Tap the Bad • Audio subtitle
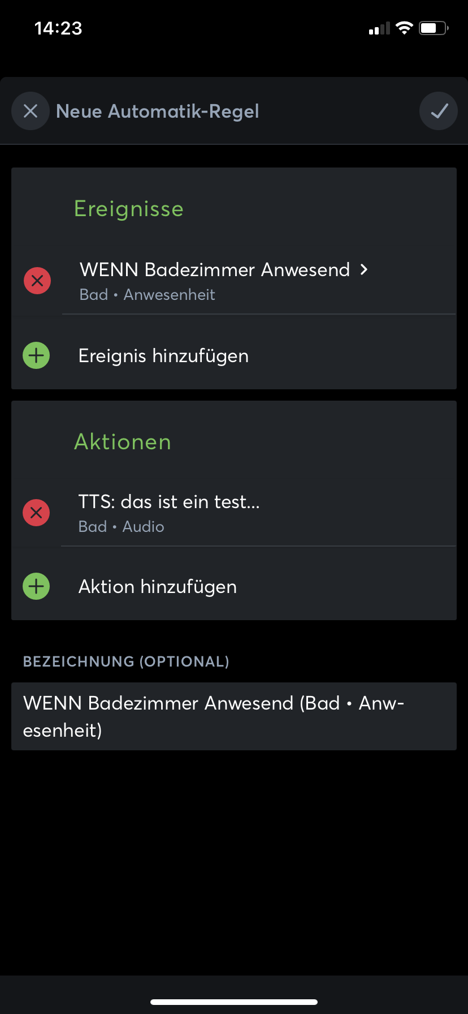Viewport: 468px width, 1014px height. [x=122, y=527]
